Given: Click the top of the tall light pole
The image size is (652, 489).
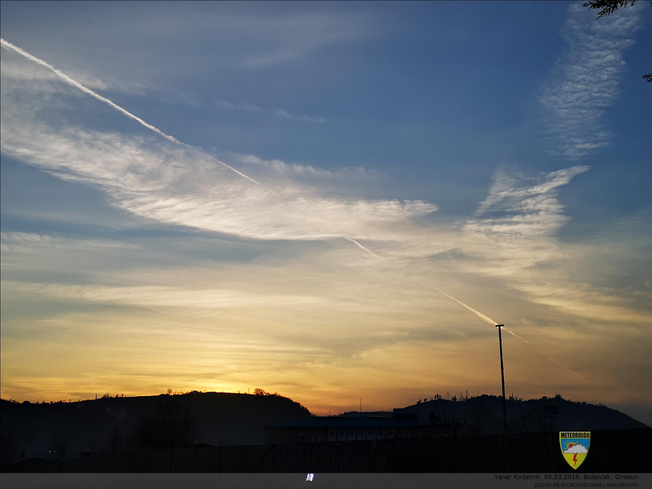Looking at the screenshot, I should [x=500, y=326].
